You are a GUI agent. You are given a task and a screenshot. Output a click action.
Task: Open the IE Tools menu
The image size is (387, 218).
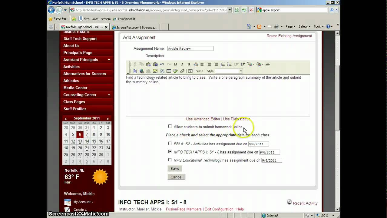(319, 27)
